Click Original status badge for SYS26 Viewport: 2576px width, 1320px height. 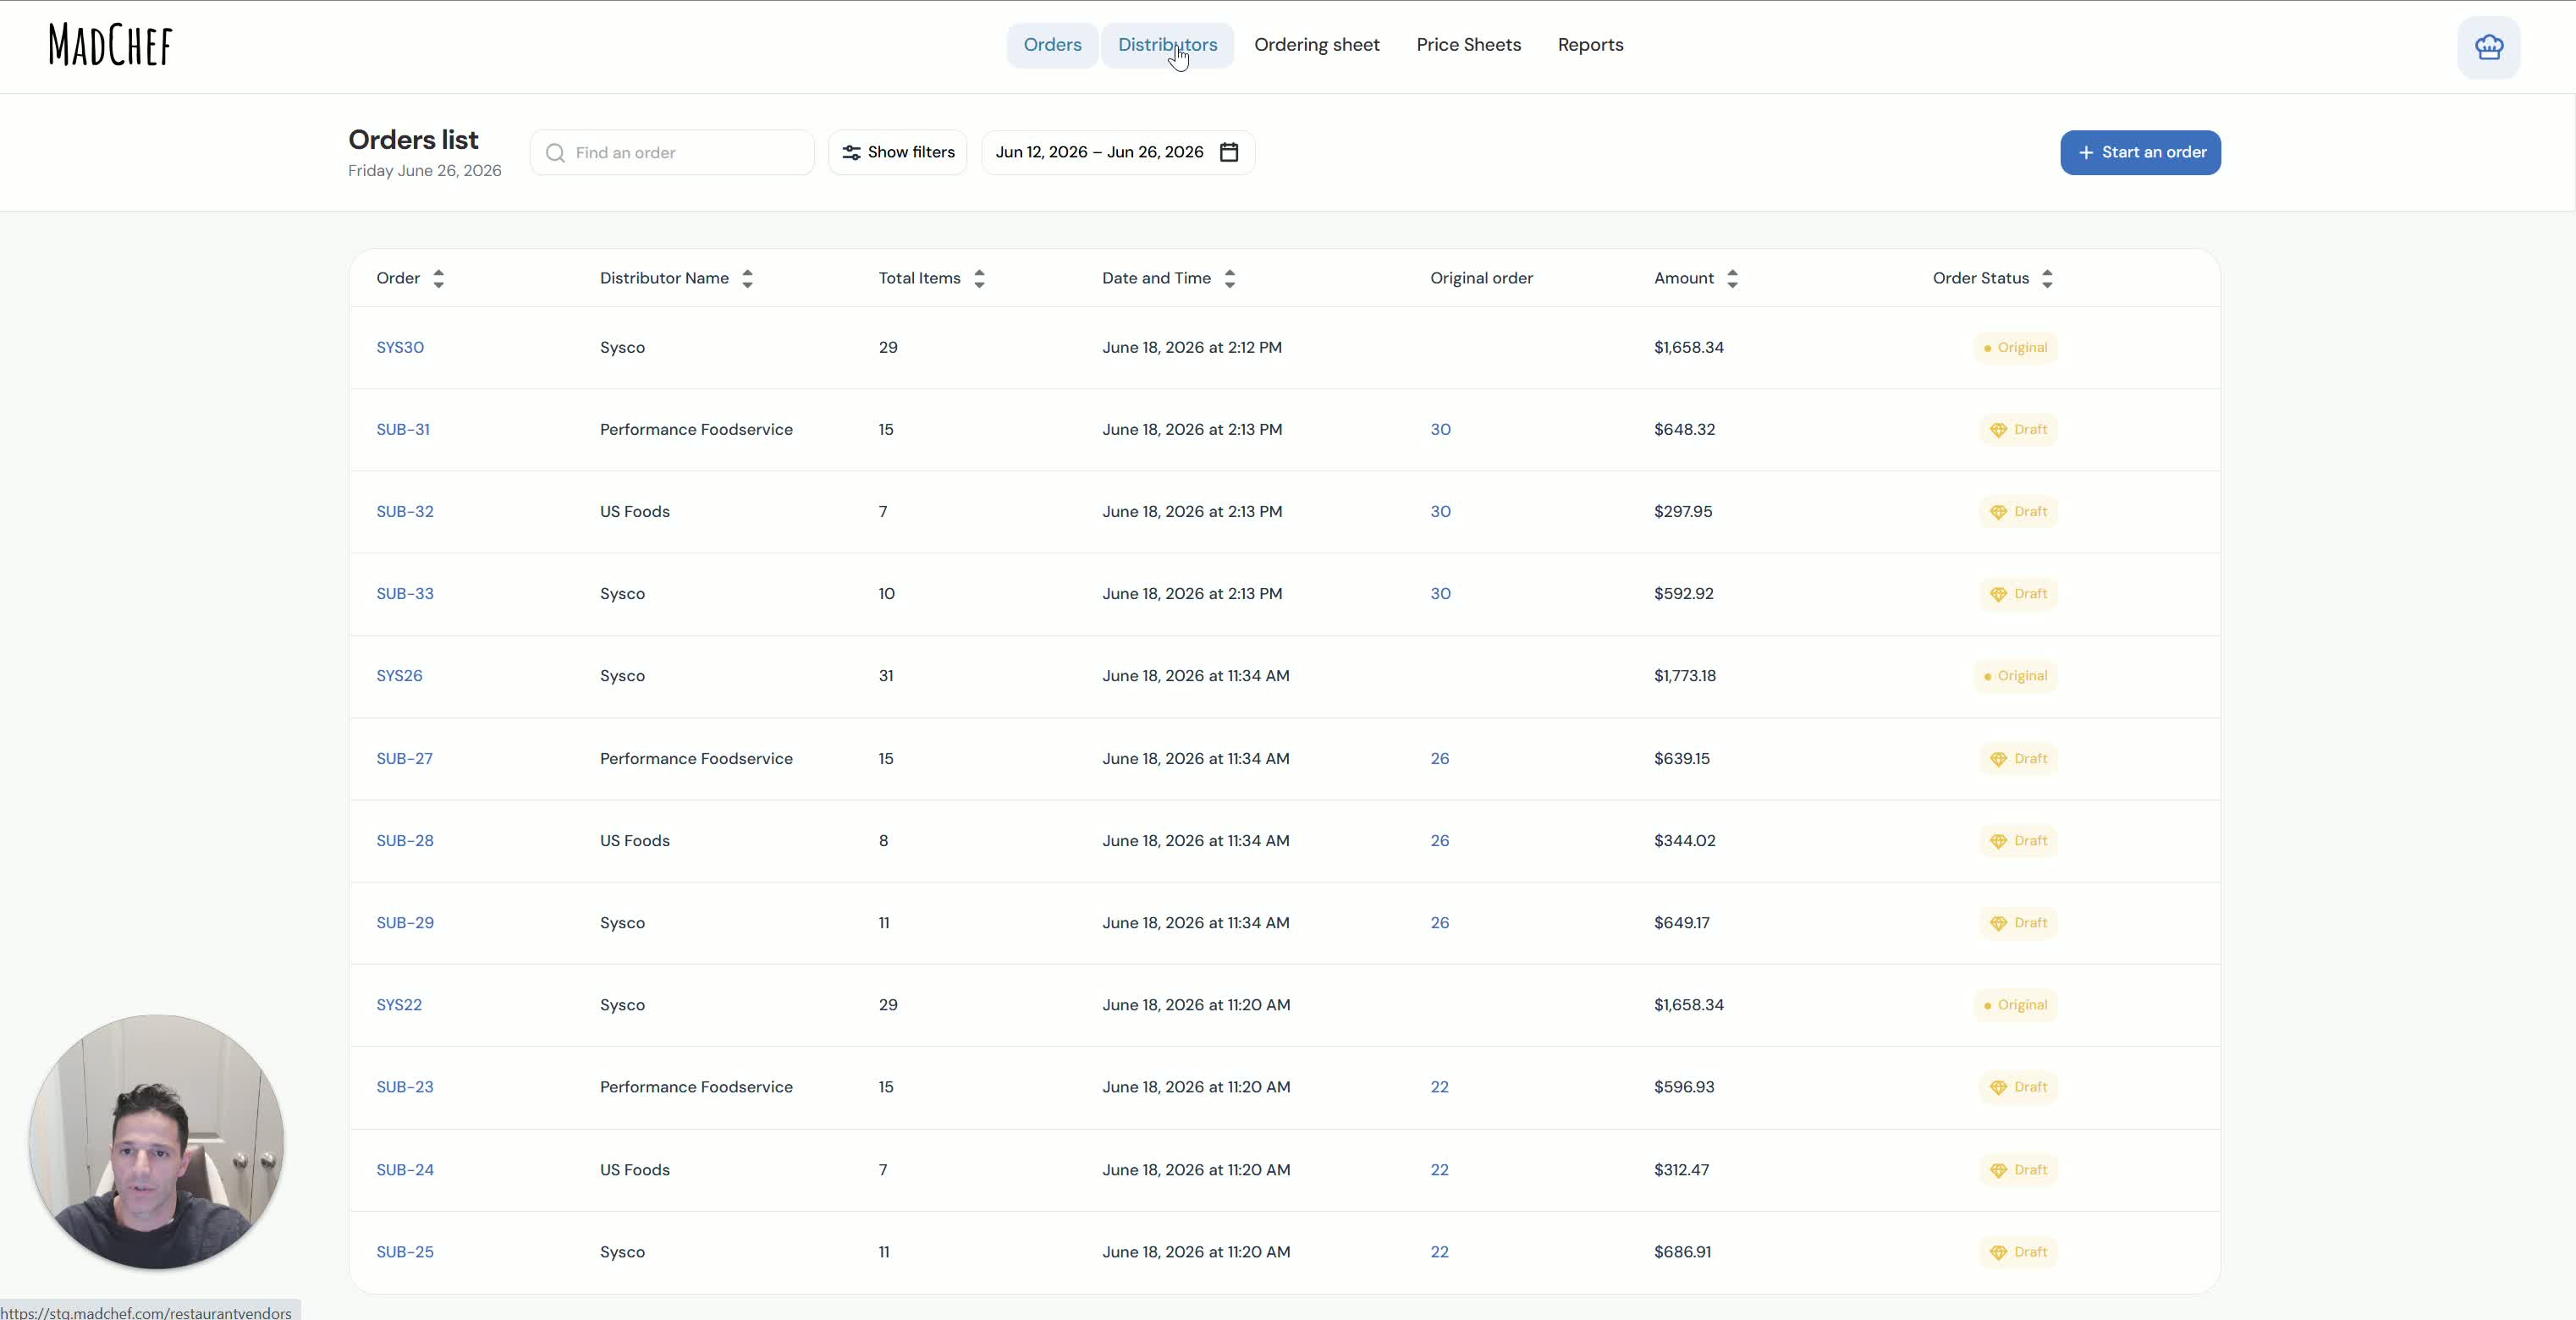2015,676
